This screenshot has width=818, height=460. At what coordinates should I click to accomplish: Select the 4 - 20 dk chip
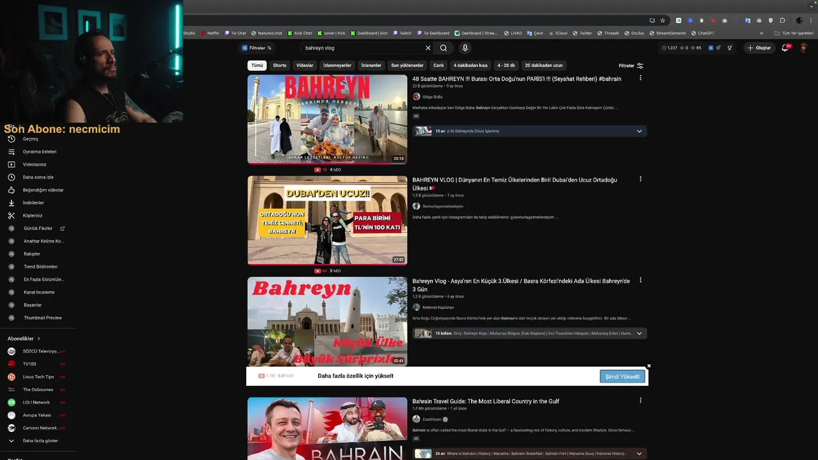506,65
